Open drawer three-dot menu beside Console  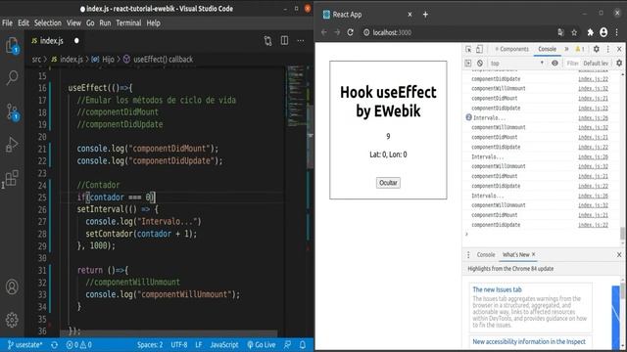tap(468, 254)
